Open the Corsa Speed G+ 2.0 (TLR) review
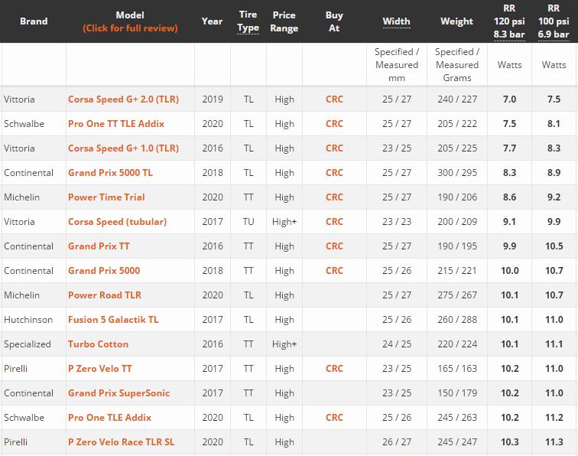 coord(123,99)
